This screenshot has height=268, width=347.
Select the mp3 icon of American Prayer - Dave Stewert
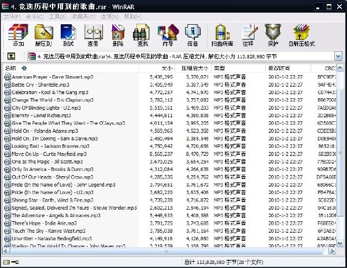(8, 77)
